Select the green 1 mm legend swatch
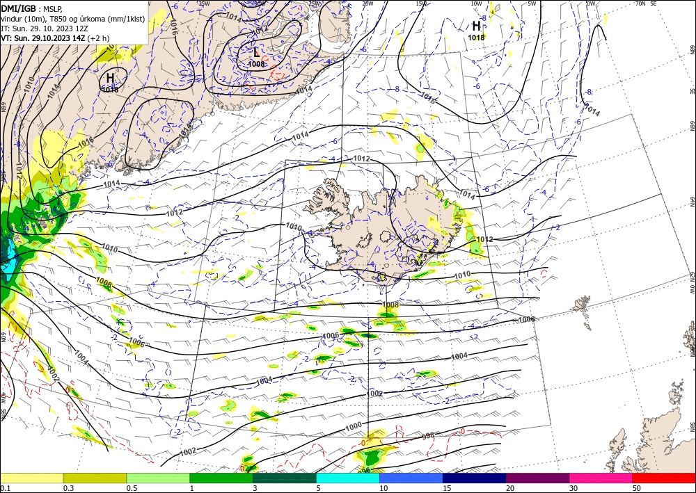Screen dimensions: 696x493 221,478
